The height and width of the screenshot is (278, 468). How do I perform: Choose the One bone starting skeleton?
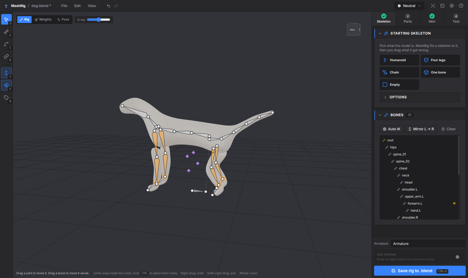pos(440,72)
